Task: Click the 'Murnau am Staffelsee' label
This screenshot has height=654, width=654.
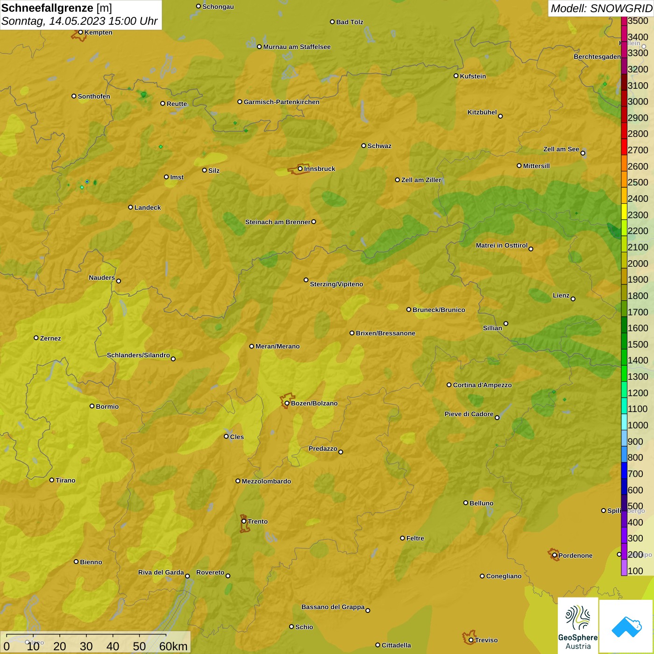Action: (297, 47)
